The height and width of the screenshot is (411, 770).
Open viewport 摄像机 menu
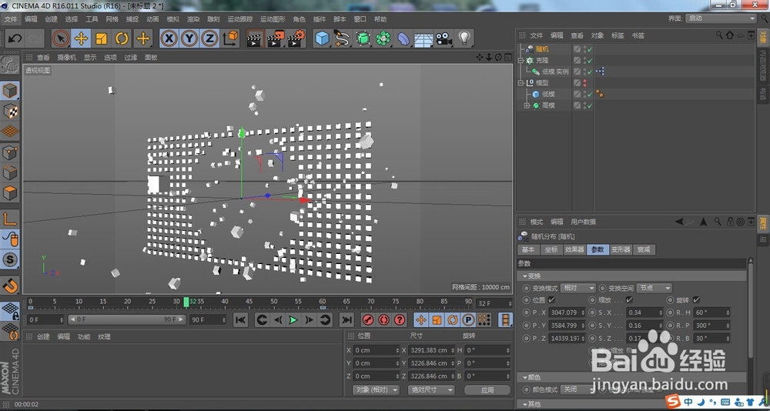tap(67, 57)
